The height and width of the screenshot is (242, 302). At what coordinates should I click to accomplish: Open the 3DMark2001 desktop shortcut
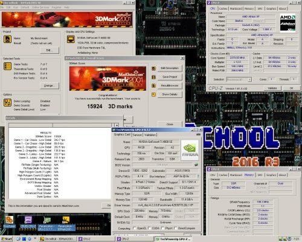pyautogui.click(x=65, y=223)
